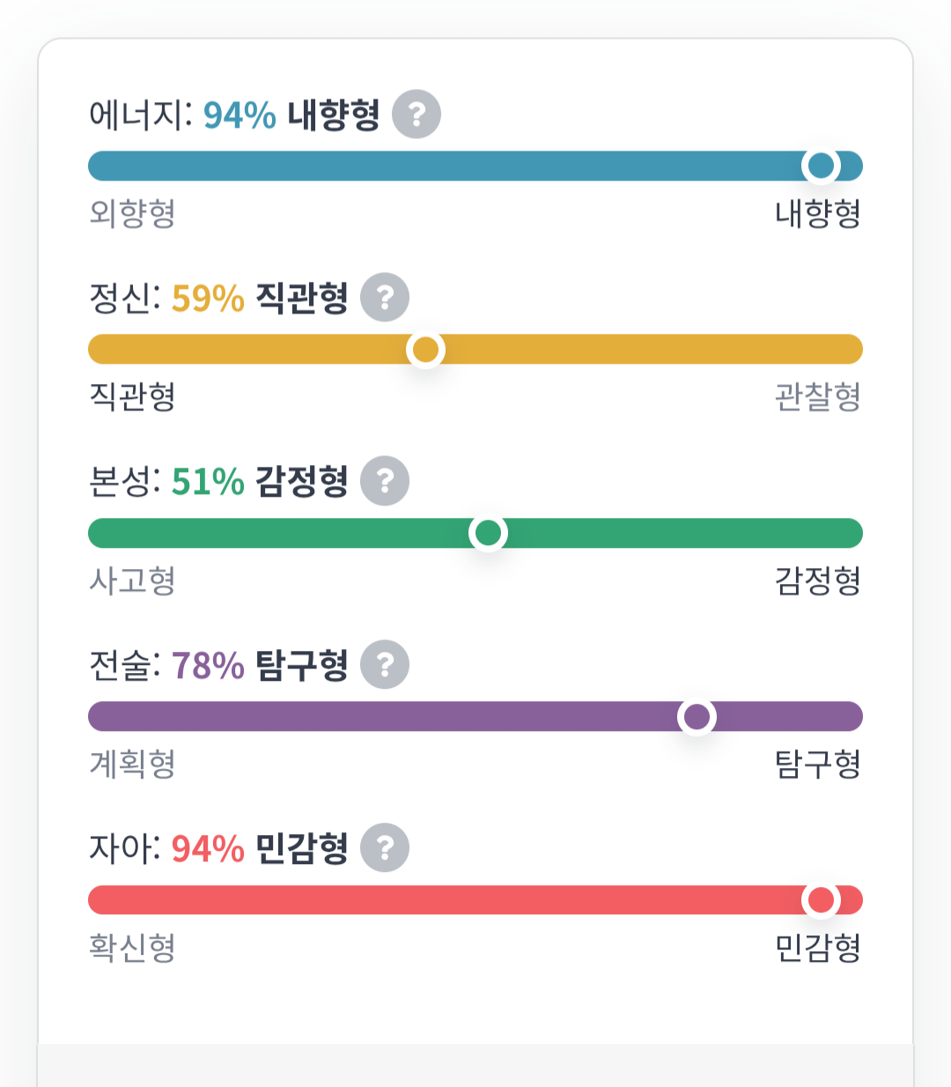Click the purple 전술 slider handle
The width and height of the screenshot is (951, 1087).
point(697,716)
